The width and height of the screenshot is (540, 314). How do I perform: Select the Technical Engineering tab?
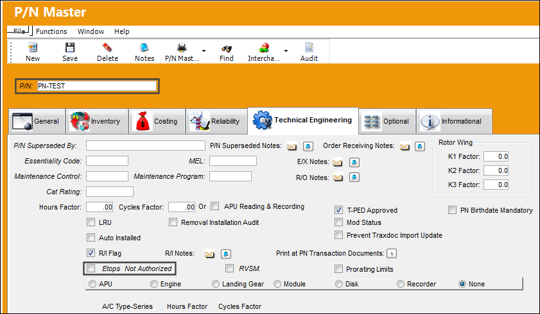(302, 120)
